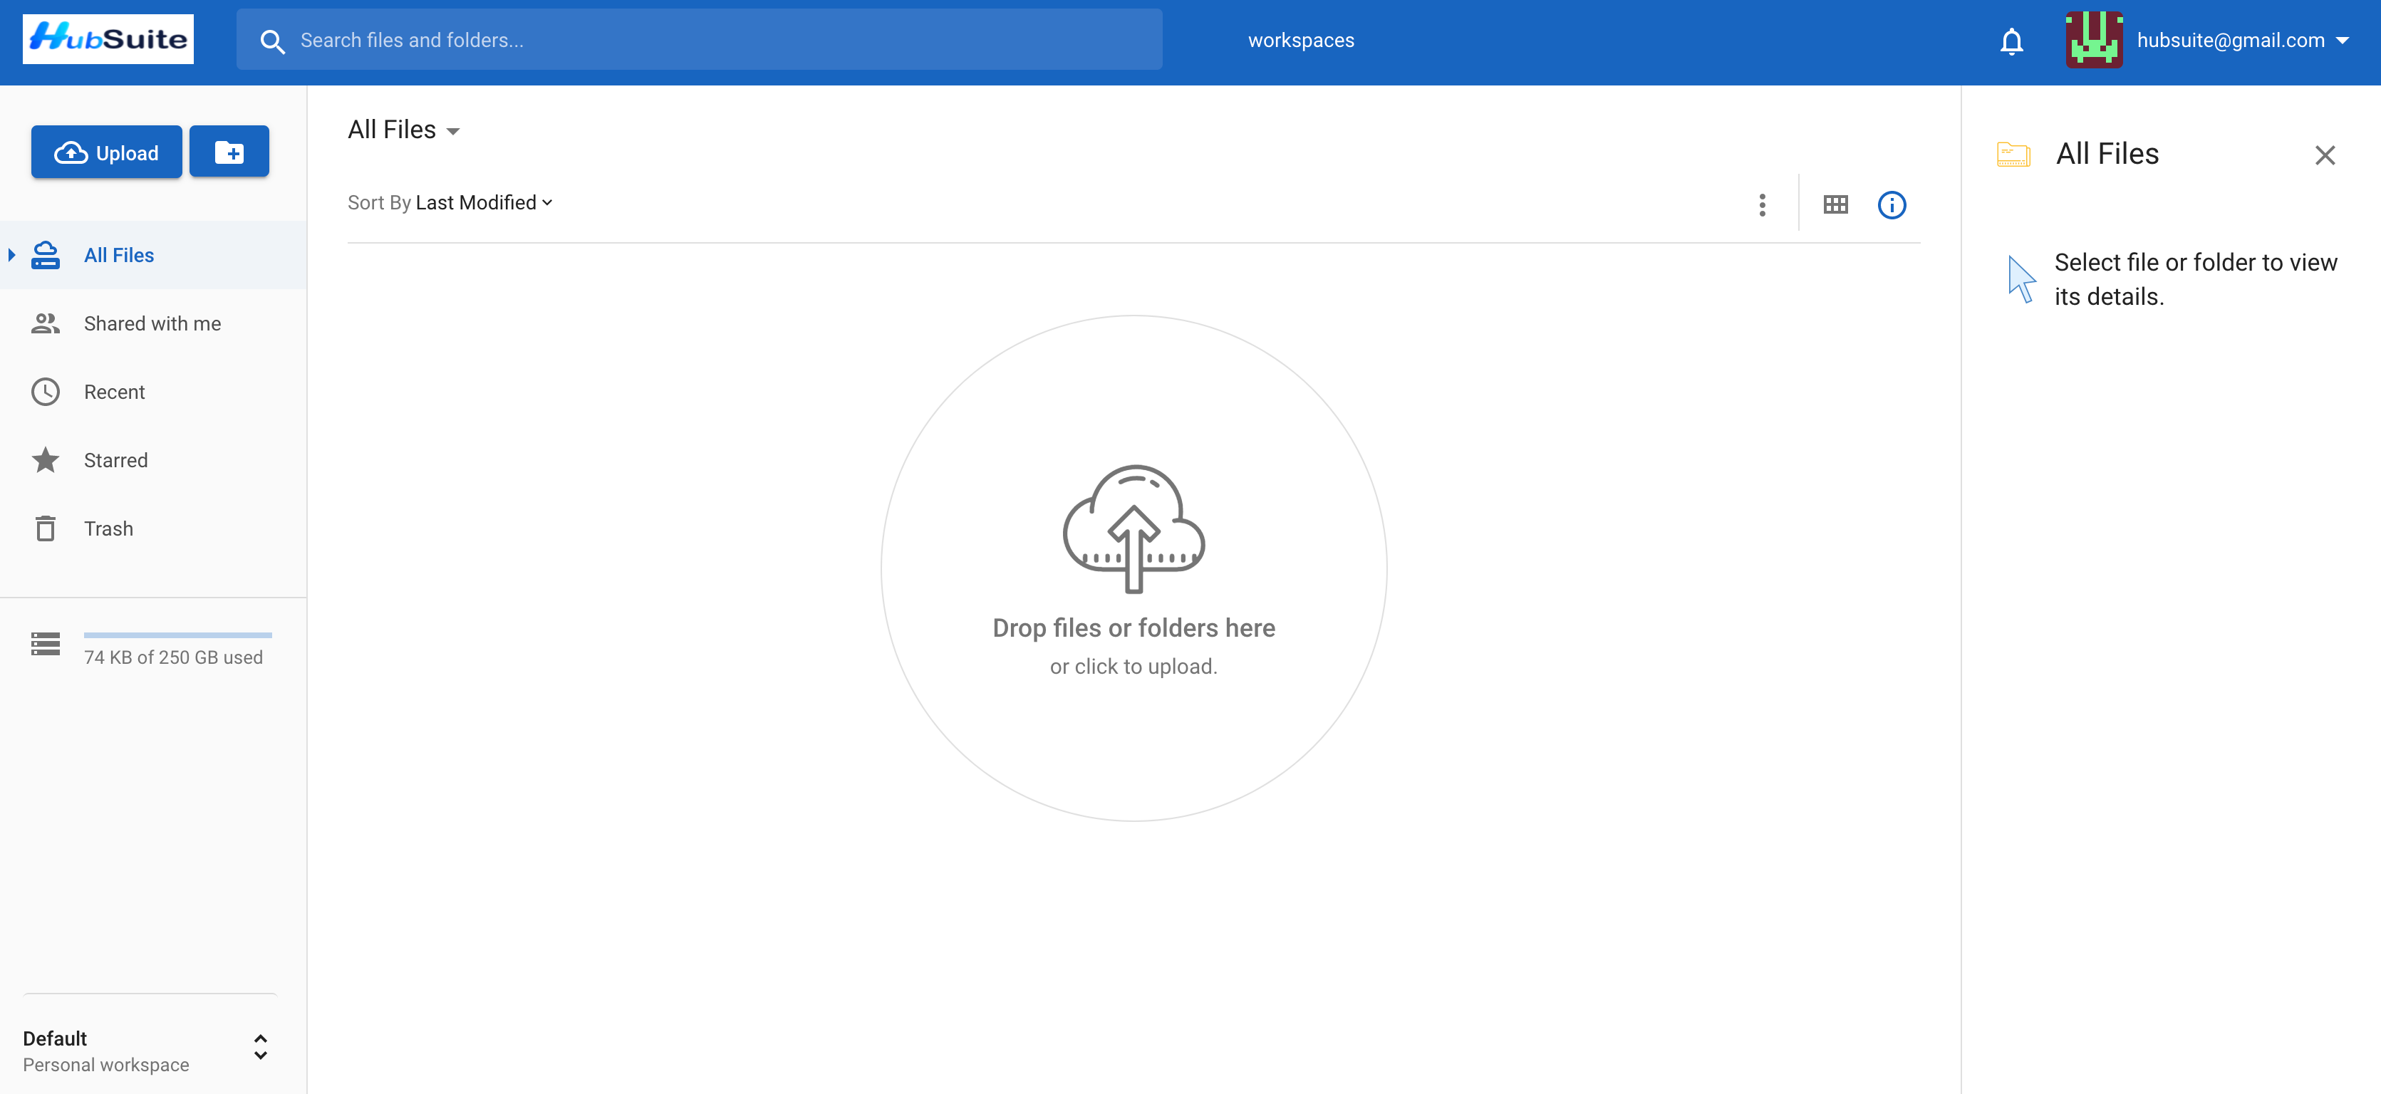Click the Recent clock icon
This screenshot has height=1094, width=2381.
tap(46, 392)
